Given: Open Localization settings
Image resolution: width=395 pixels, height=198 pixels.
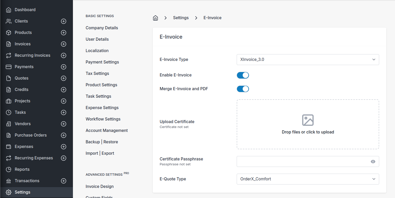Looking at the screenshot, I should point(97,51).
